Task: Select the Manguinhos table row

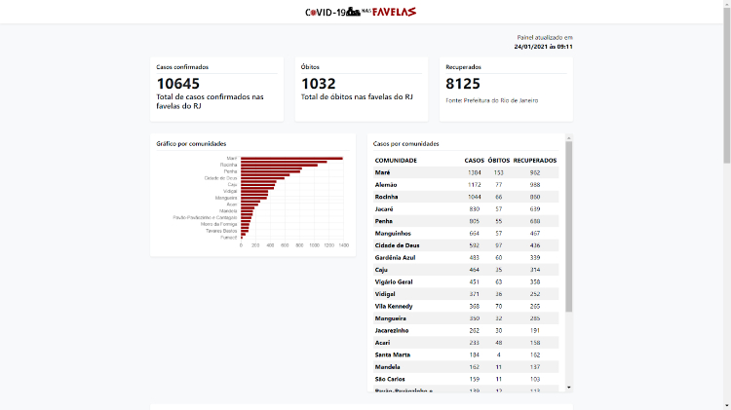Action: point(466,233)
